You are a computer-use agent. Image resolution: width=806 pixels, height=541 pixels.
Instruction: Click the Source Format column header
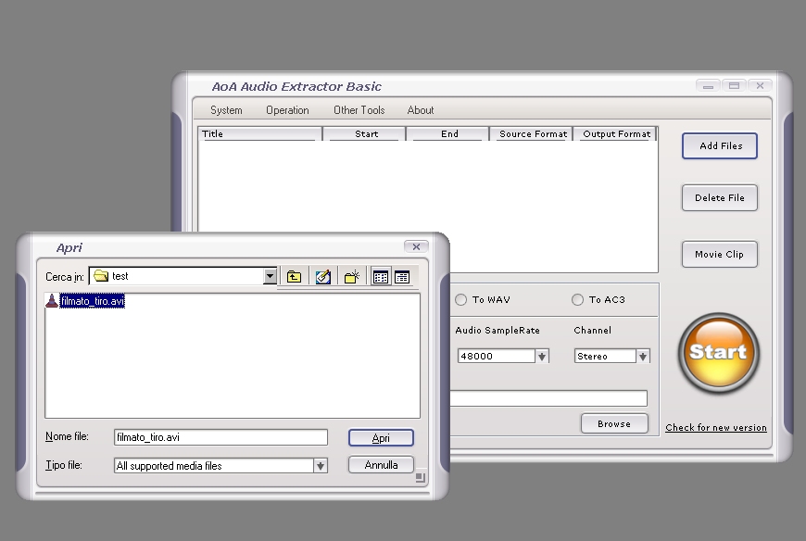(531, 133)
